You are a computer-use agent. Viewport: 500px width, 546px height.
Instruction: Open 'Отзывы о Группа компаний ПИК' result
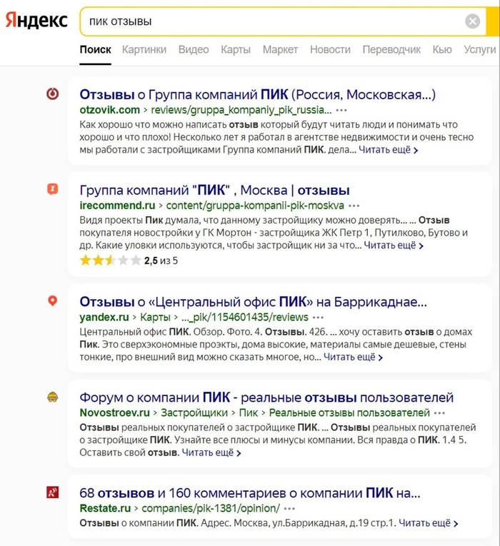pos(257,94)
